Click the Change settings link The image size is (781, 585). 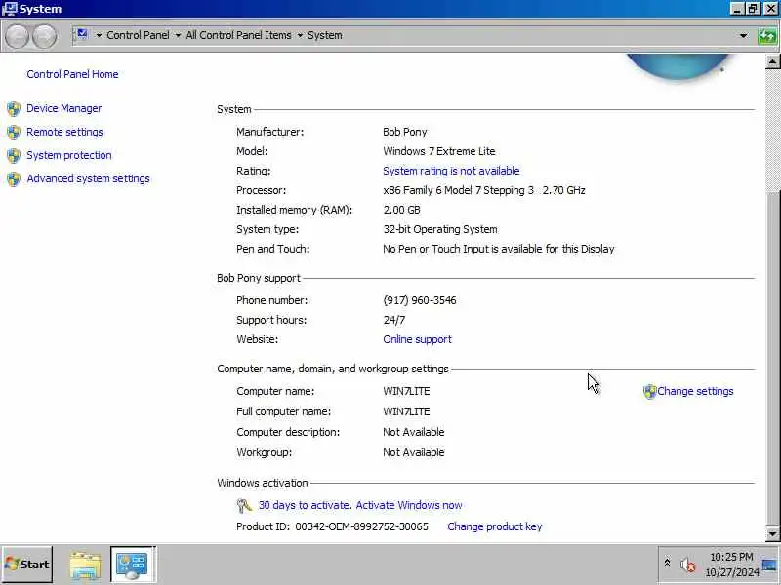695,391
